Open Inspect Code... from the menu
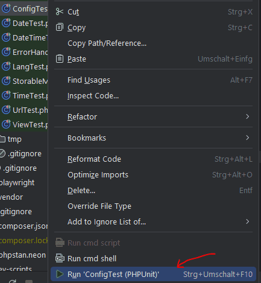The height and width of the screenshot is (283, 261). tap(154, 96)
